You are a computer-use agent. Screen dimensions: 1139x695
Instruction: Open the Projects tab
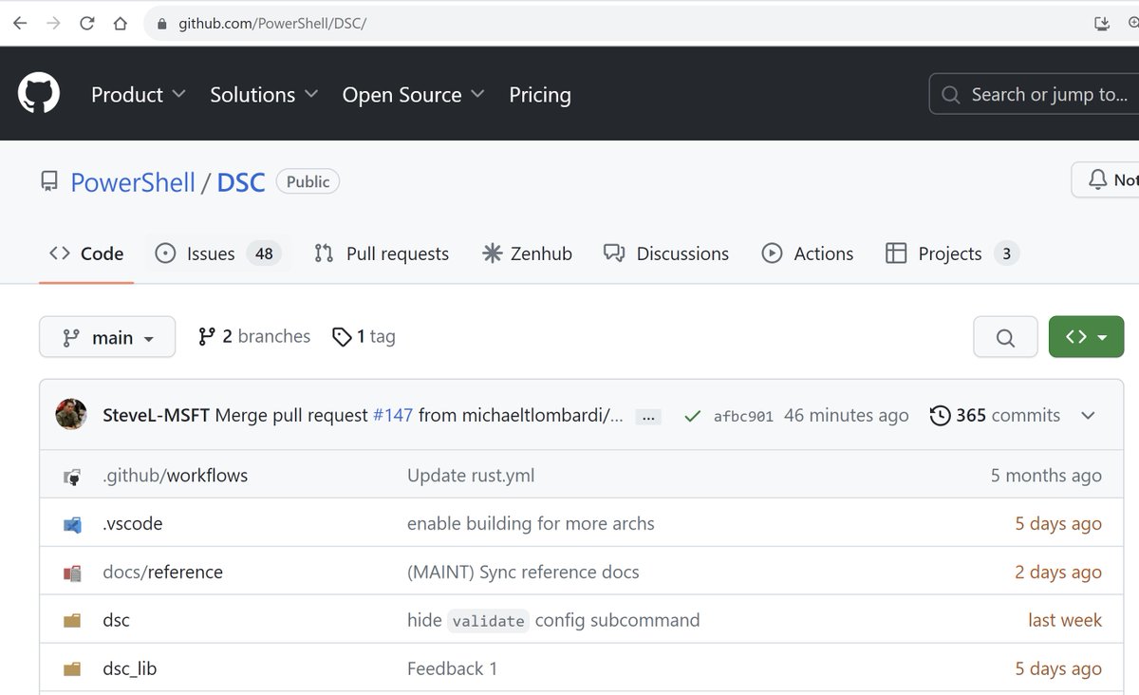tap(952, 254)
